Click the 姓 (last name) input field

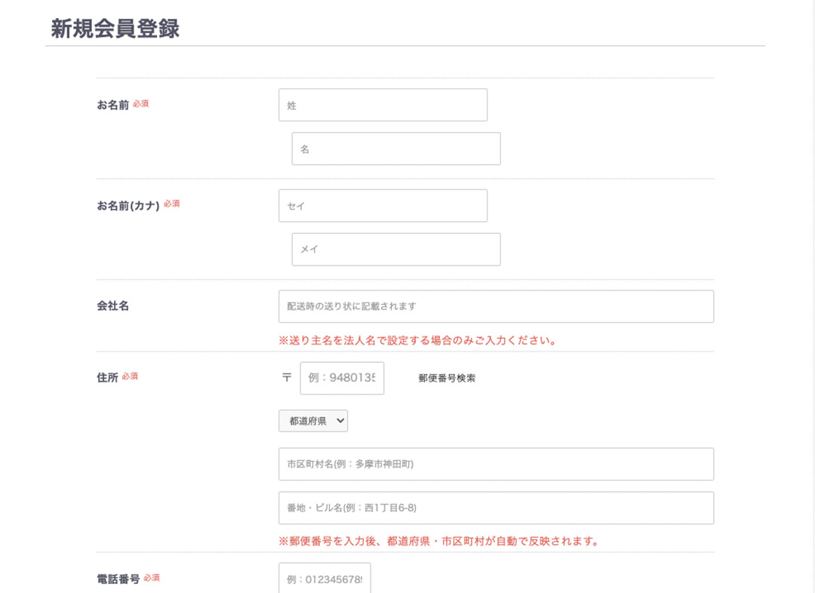[x=383, y=105]
